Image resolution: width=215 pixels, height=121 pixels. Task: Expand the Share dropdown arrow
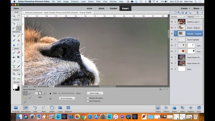click(202, 8)
